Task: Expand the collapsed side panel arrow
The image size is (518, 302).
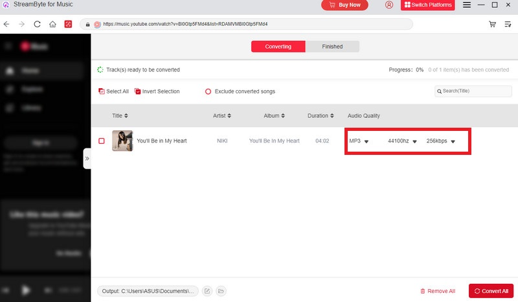Action: (87, 158)
